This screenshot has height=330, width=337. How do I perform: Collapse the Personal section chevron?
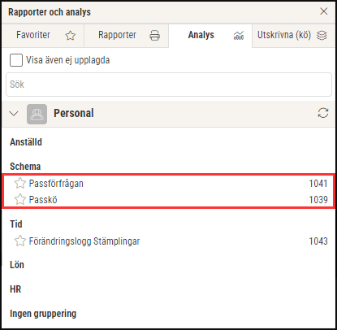[14, 113]
